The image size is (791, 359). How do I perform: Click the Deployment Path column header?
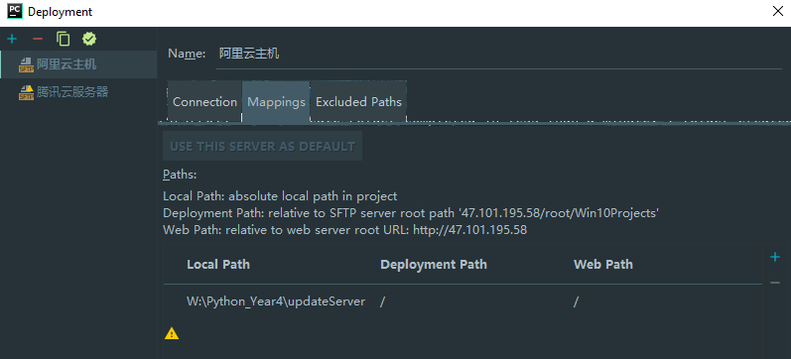click(x=434, y=264)
